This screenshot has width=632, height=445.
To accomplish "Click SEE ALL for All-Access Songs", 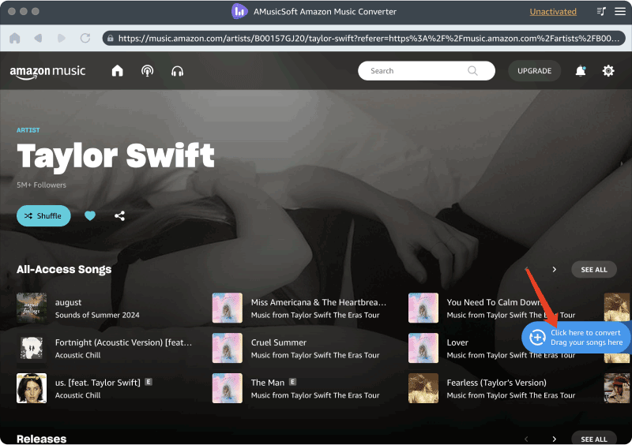I will (x=594, y=270).
